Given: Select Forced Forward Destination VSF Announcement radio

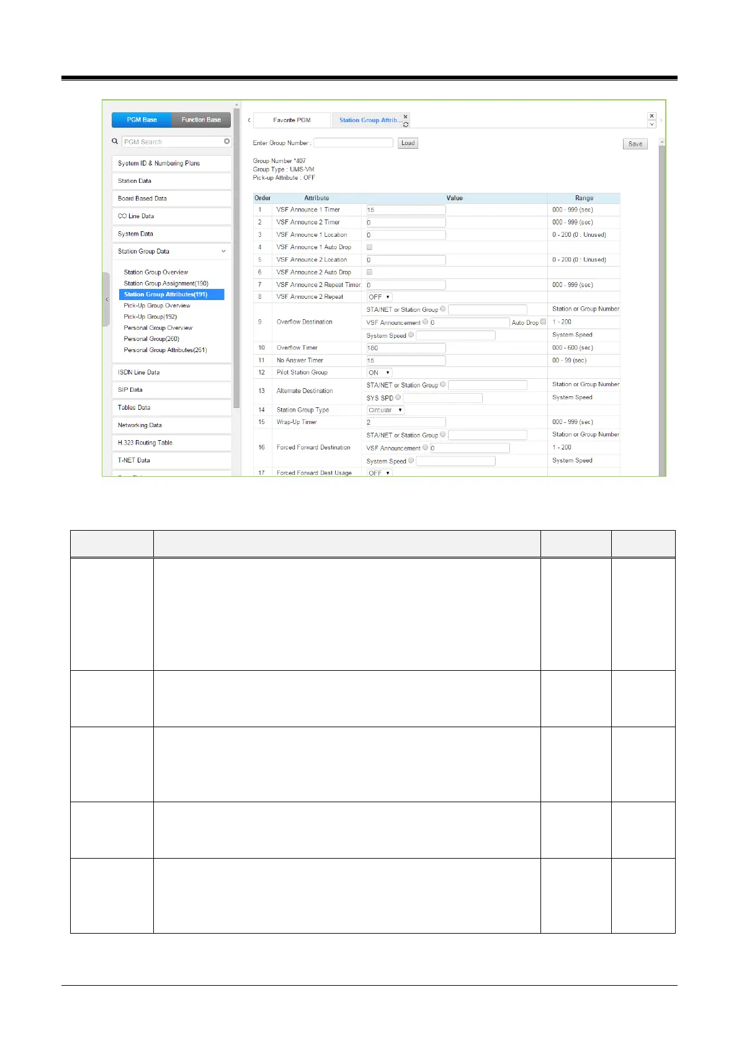Looking at the screenshot, I should tap(426, 448).
